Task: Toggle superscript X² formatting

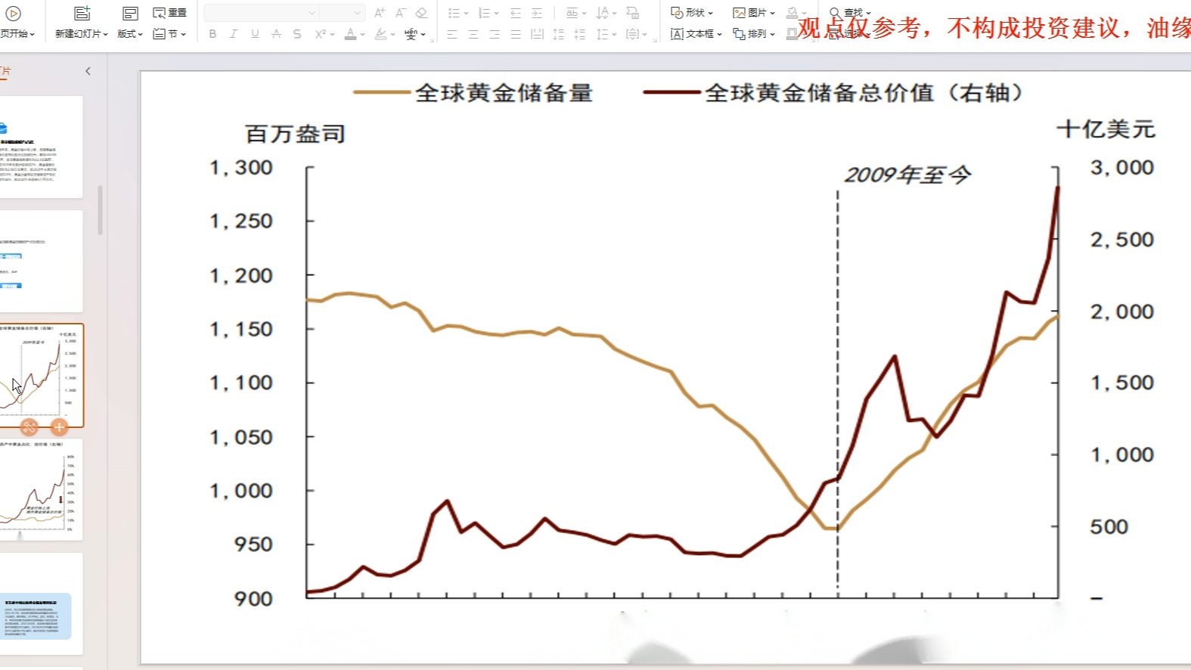Action: 320,34
